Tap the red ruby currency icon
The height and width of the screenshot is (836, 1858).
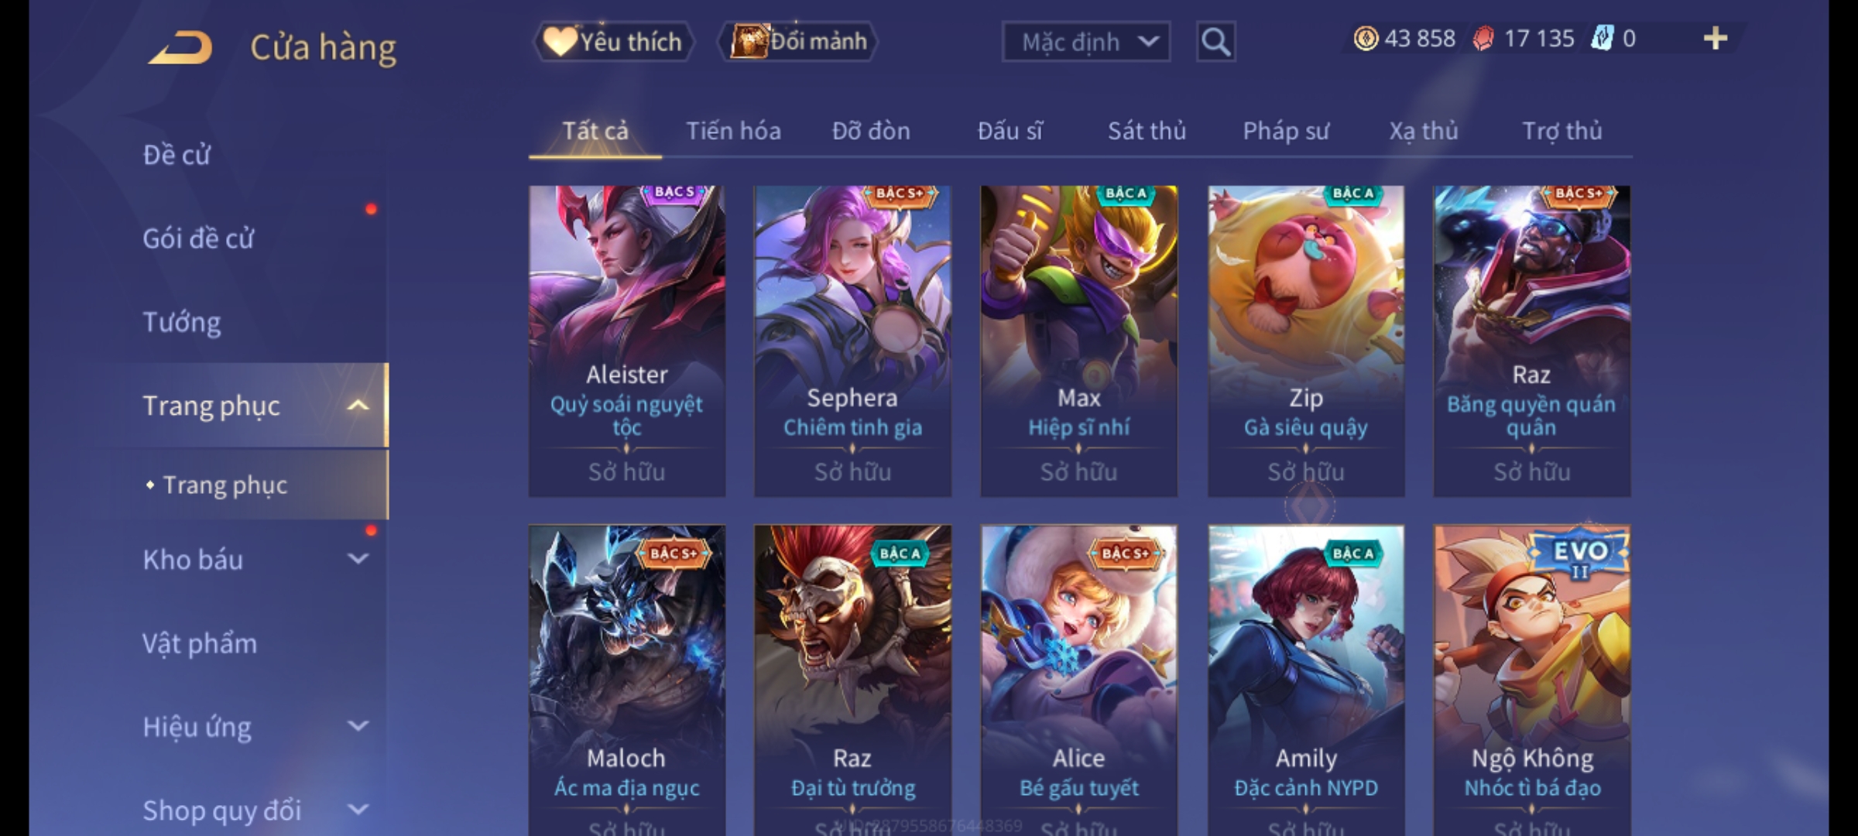coord(1483,39)
